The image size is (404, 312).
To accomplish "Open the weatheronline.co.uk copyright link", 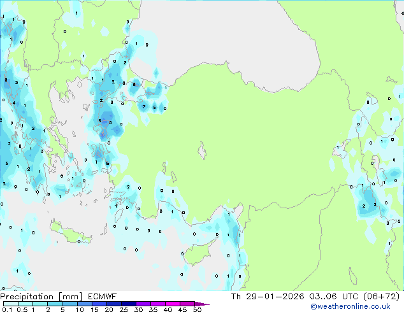I will (350, 306).
